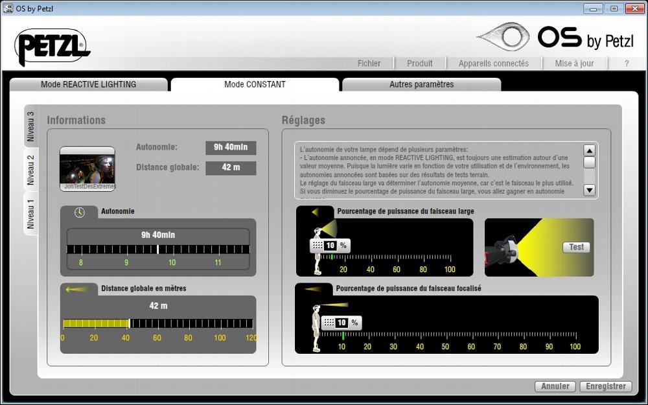Click the focused beam 10 % slider handle
This screenshot has width=648, height=405.
coord(341,323)
